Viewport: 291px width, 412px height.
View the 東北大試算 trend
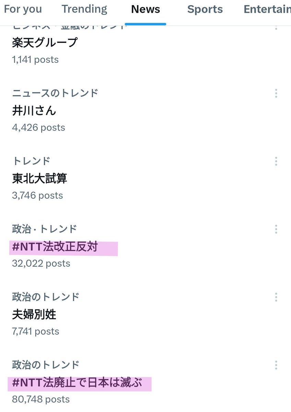click(39, 179)
